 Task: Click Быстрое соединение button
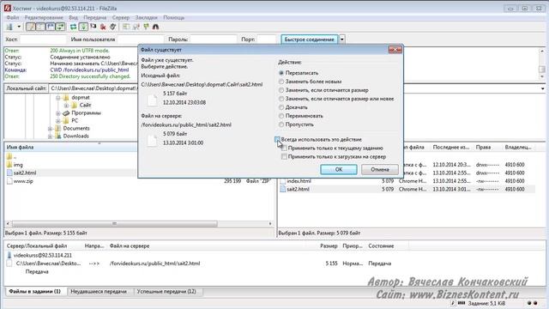click(310, 39)
